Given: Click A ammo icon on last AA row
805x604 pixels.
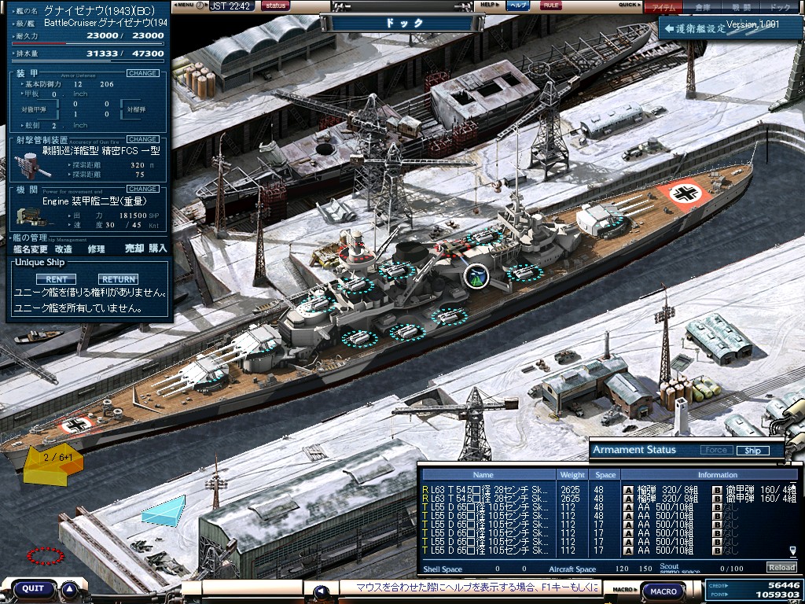Looking at the screenshot, I should click(628, 551).
